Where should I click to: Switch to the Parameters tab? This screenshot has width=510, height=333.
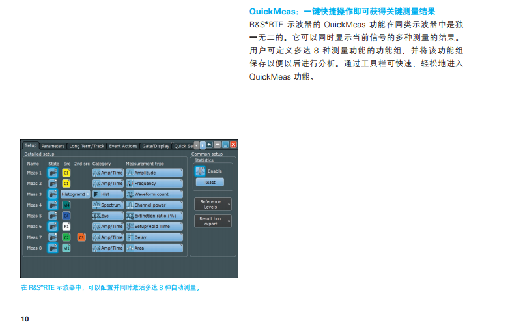tap(53, 146)
